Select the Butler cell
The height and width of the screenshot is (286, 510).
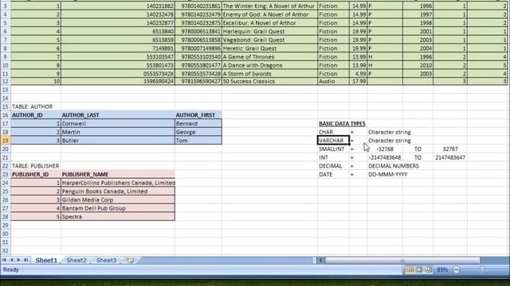[x=118, y=141]
